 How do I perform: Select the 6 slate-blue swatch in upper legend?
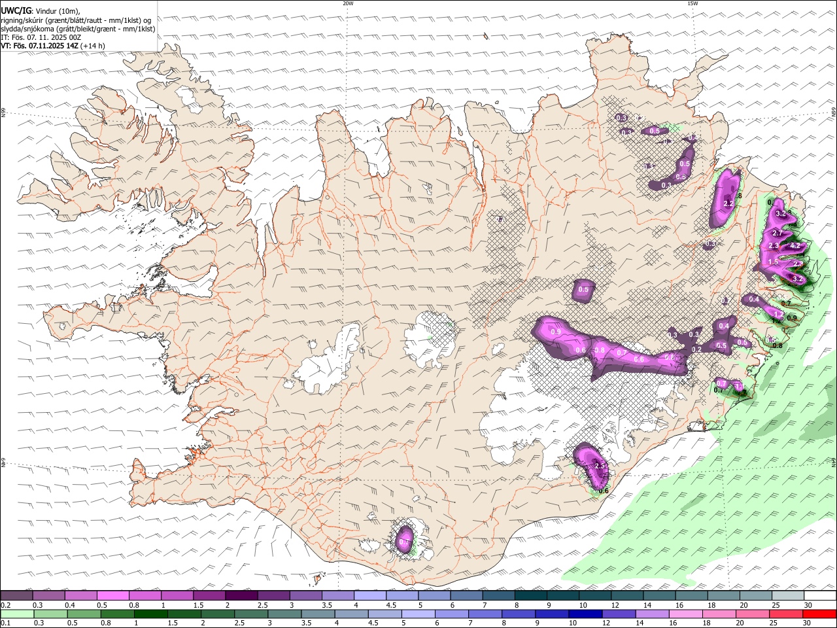click(466, 596)
